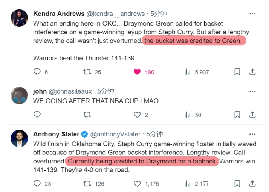Reply to john's tweet
The height and width of the screenshot is (192, 269).
(x=37, y=115)
